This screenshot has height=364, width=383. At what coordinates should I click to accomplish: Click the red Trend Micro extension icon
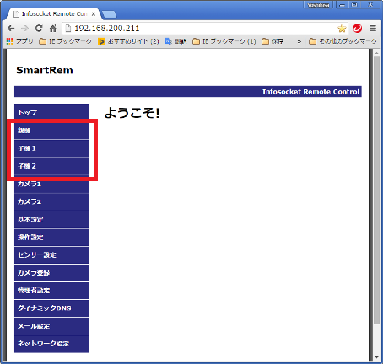[358, 29]
